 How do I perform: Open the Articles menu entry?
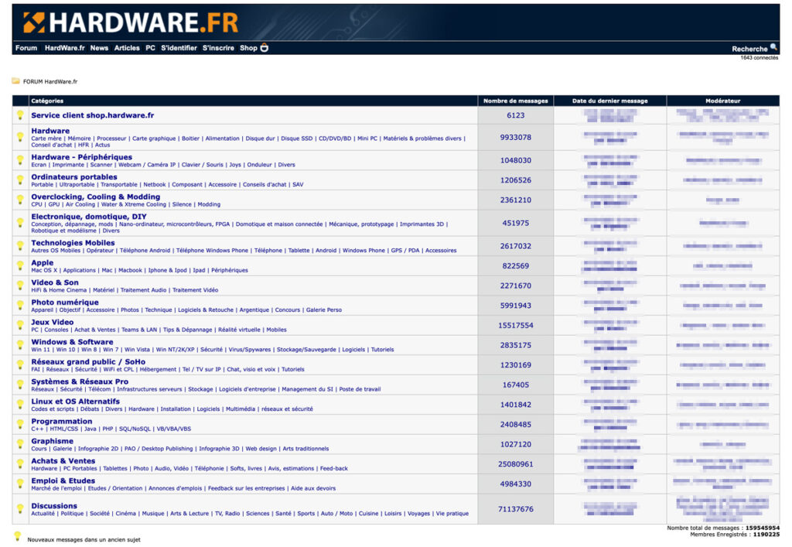click(126, 47)
